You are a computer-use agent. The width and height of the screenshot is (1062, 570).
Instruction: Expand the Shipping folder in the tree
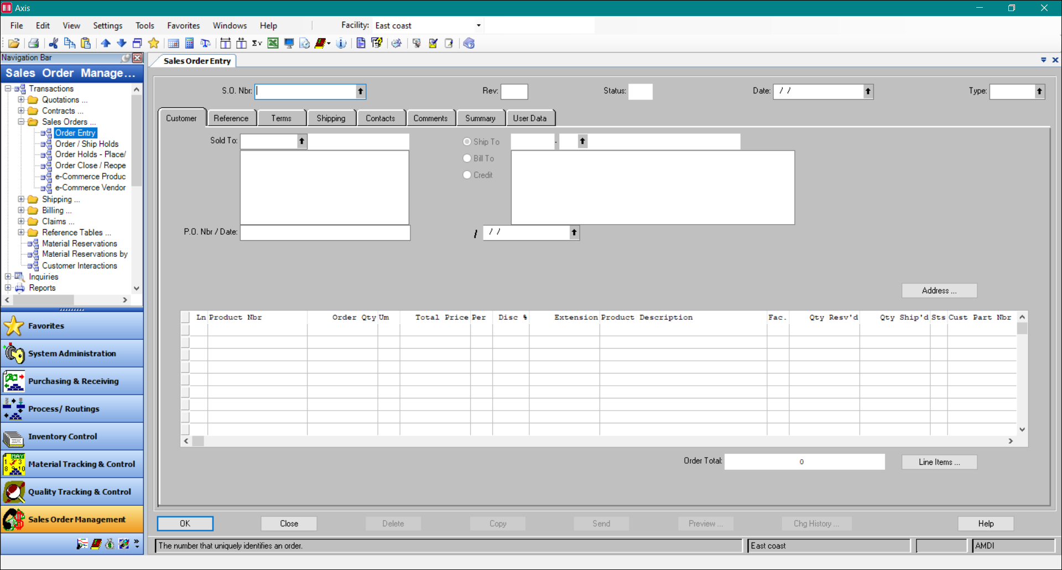(22, 199)
